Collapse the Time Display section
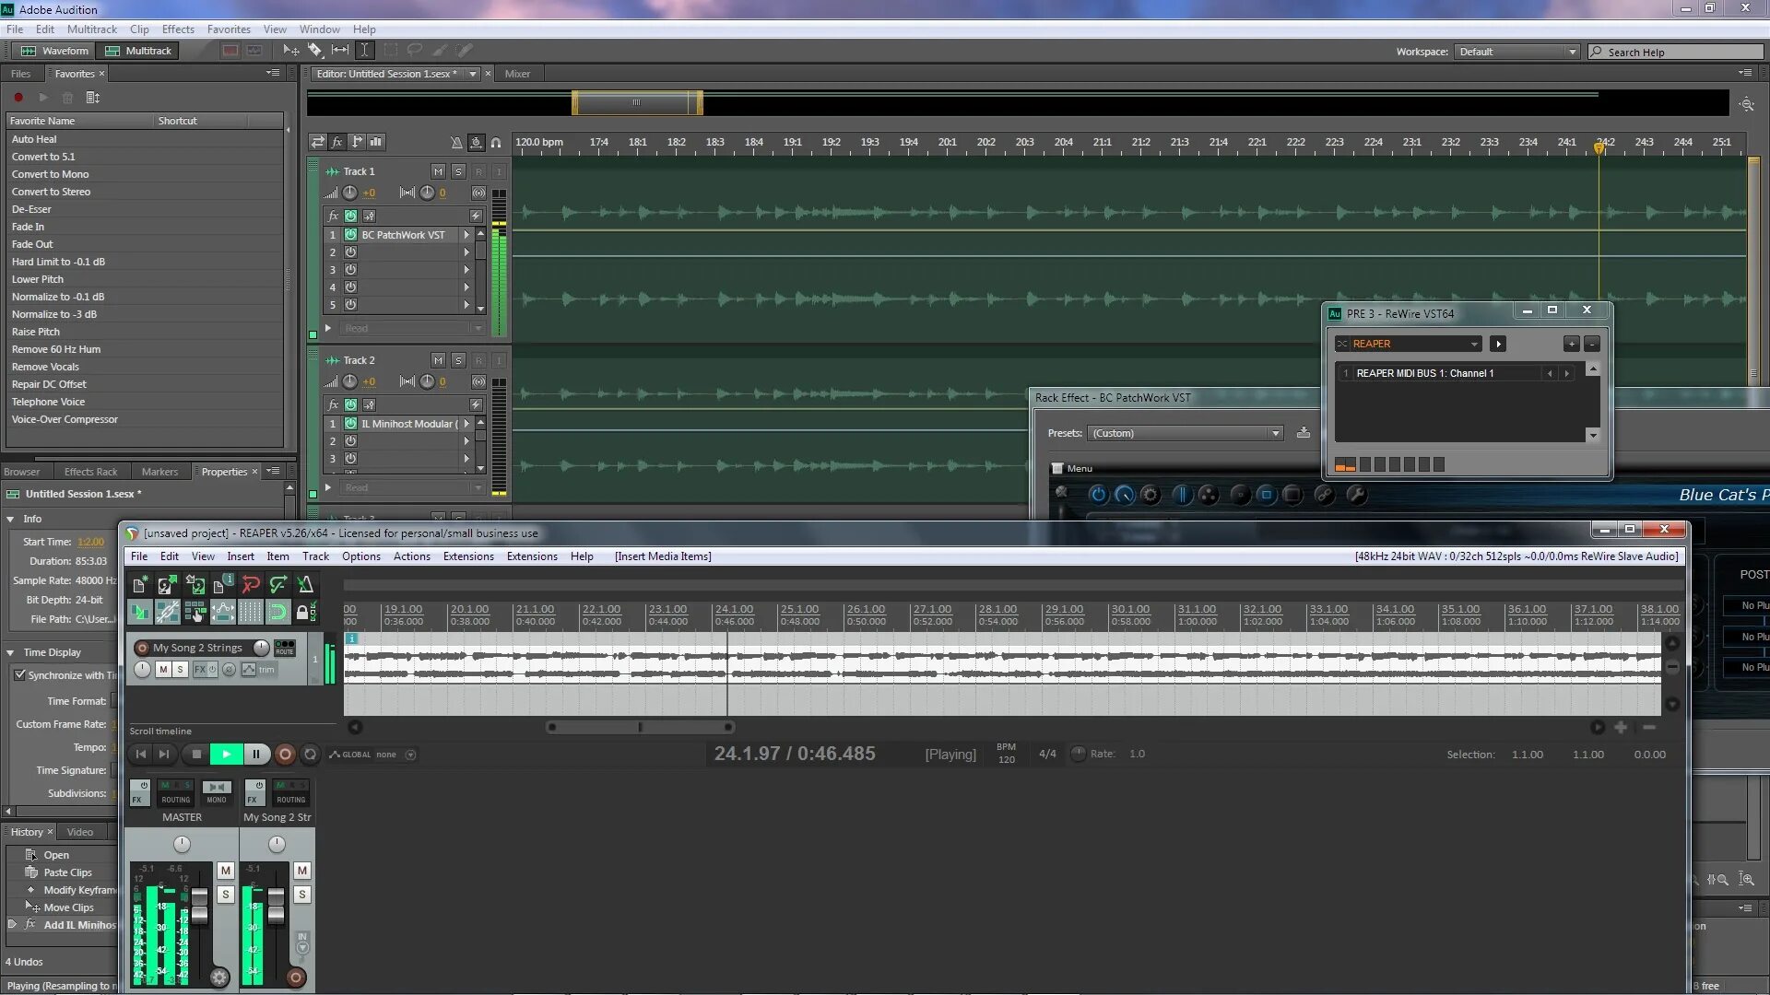 click(x=10, y=653)
